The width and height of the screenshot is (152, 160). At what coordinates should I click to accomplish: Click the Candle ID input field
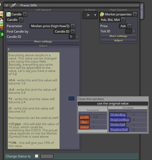coord(72,37)
